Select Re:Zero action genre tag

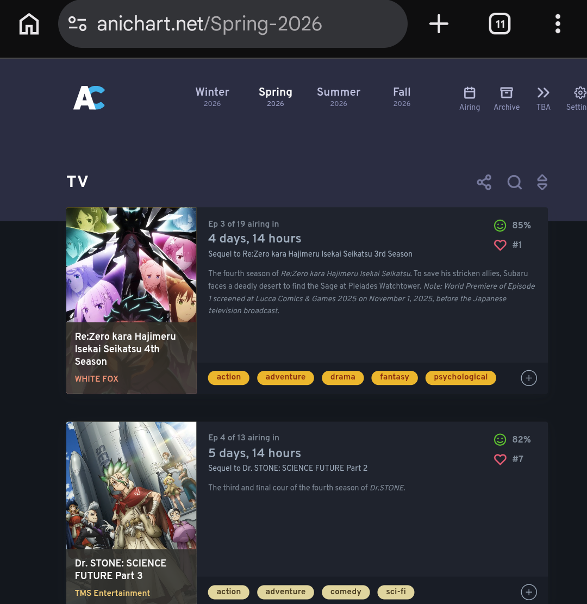pyautogui.click(x=229, y=377)
